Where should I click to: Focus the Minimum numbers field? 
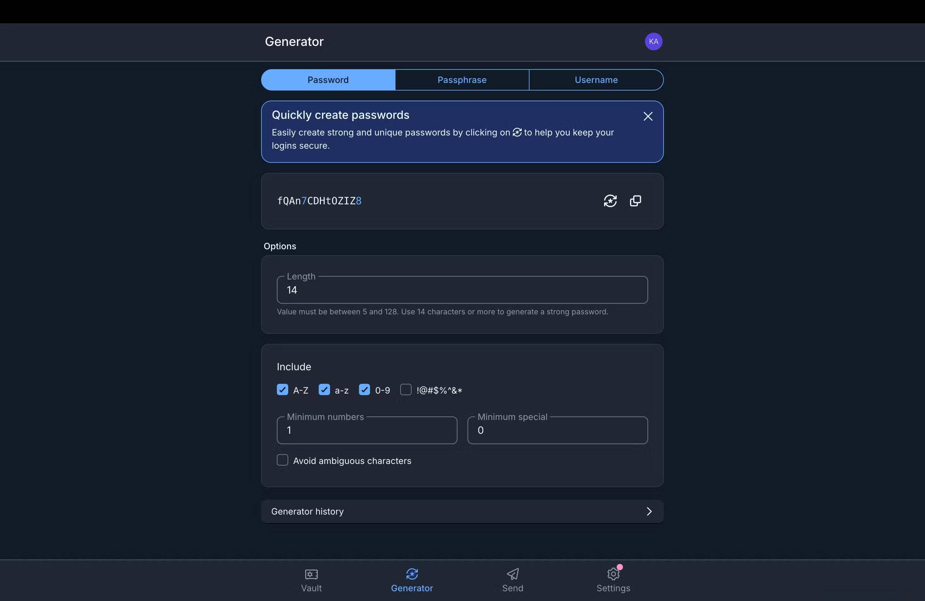[x=367, y=431]
